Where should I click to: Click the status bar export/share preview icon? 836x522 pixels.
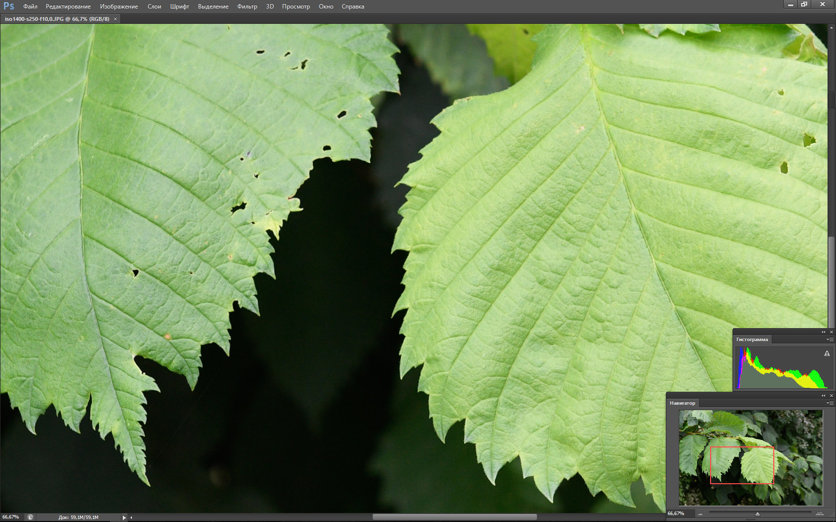pos(30,517)
